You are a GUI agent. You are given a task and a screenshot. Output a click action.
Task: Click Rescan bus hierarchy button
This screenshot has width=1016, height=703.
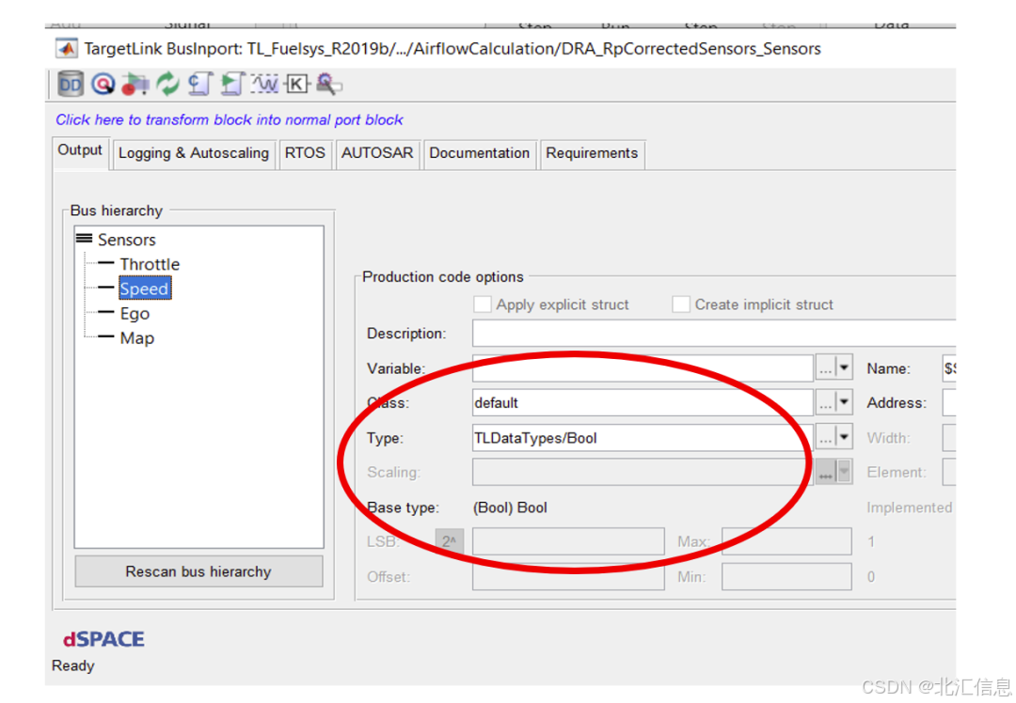click(198, 571)
